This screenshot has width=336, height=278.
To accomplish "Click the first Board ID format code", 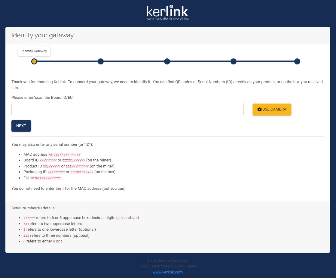I will coord(48,160).
